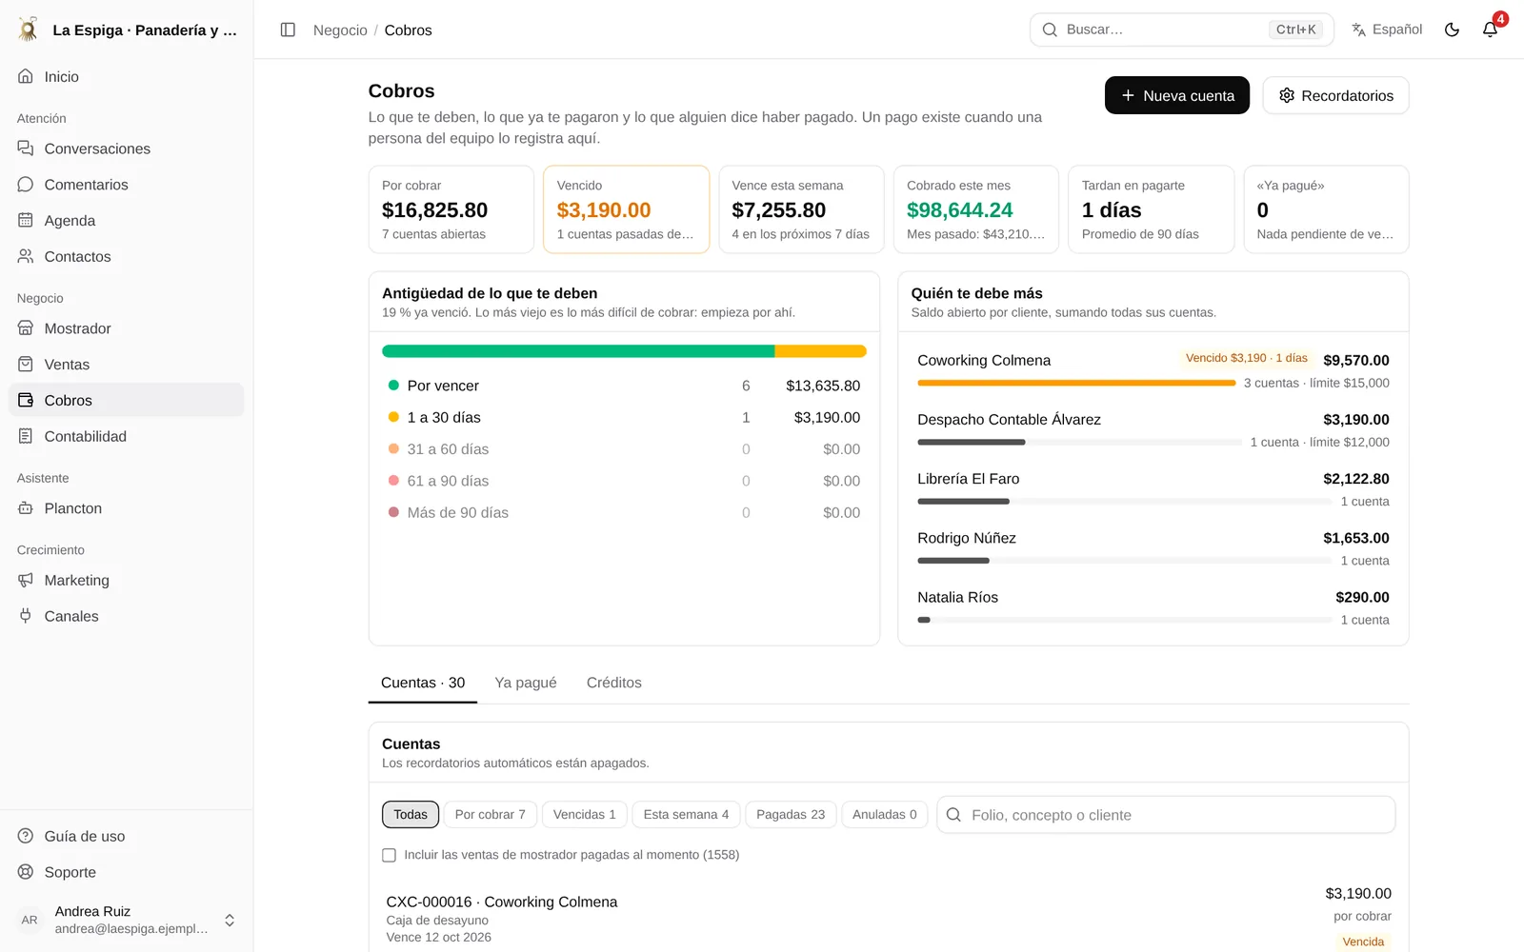Expand the Andrea Ruiz account menu

click(126, 920)
